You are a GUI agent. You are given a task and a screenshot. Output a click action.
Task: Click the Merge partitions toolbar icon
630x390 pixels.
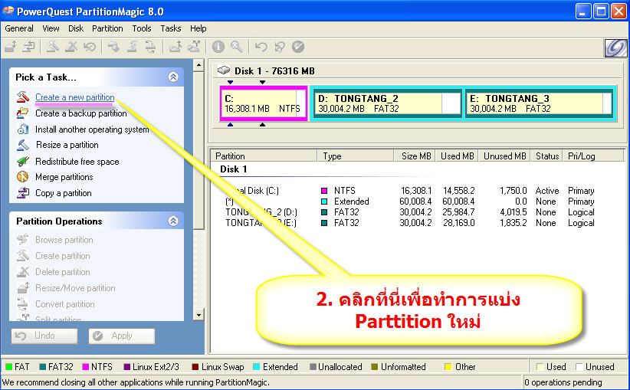176,47
